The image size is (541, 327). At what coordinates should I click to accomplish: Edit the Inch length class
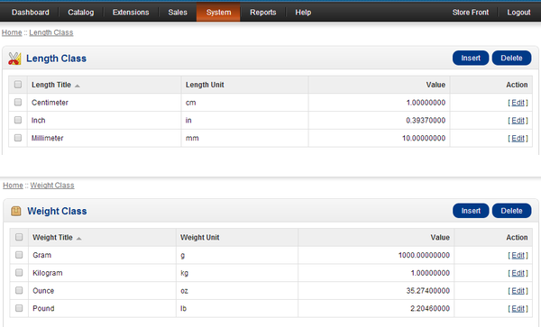click(518, 120)
